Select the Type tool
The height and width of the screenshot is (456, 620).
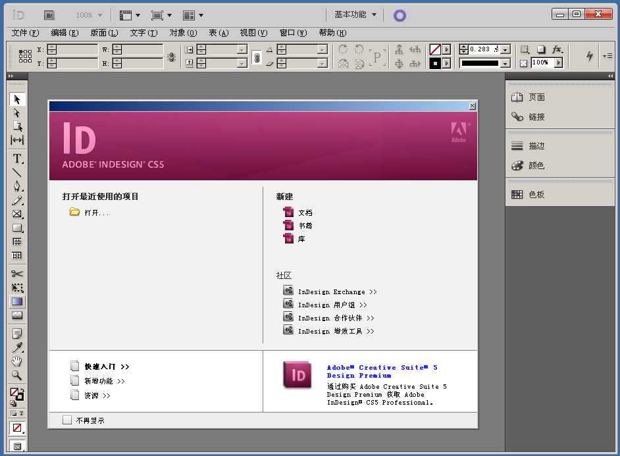pyautogui.click(x=17, y=159)
